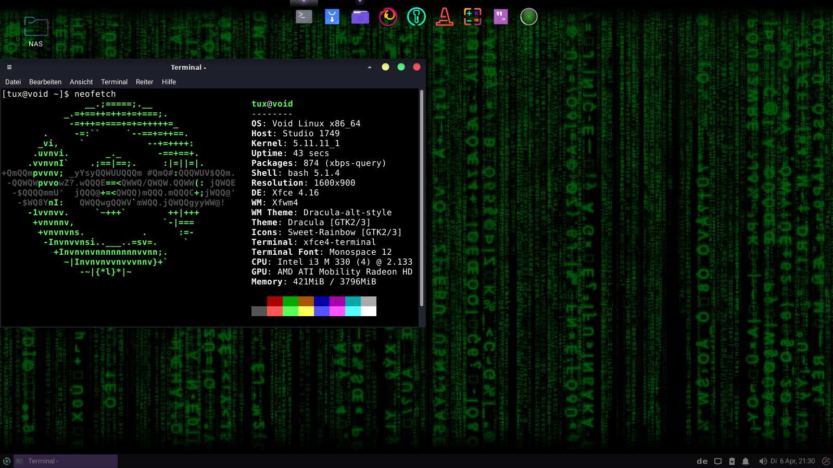
Task: Click the 'WM Theme: Dracula-alt-style' line
Action: coord(322,213)
